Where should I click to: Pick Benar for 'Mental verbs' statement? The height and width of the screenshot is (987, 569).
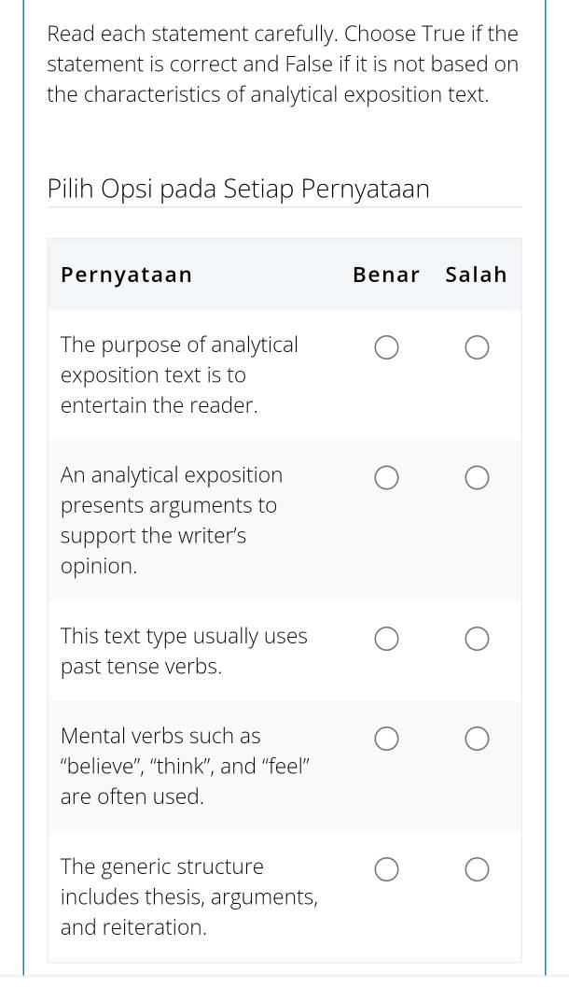pos(387,740)
